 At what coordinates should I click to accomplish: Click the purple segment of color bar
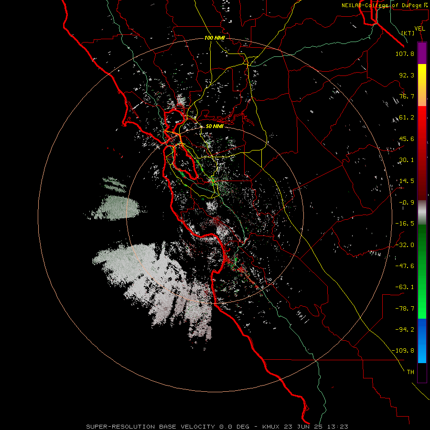coord(422,53)
